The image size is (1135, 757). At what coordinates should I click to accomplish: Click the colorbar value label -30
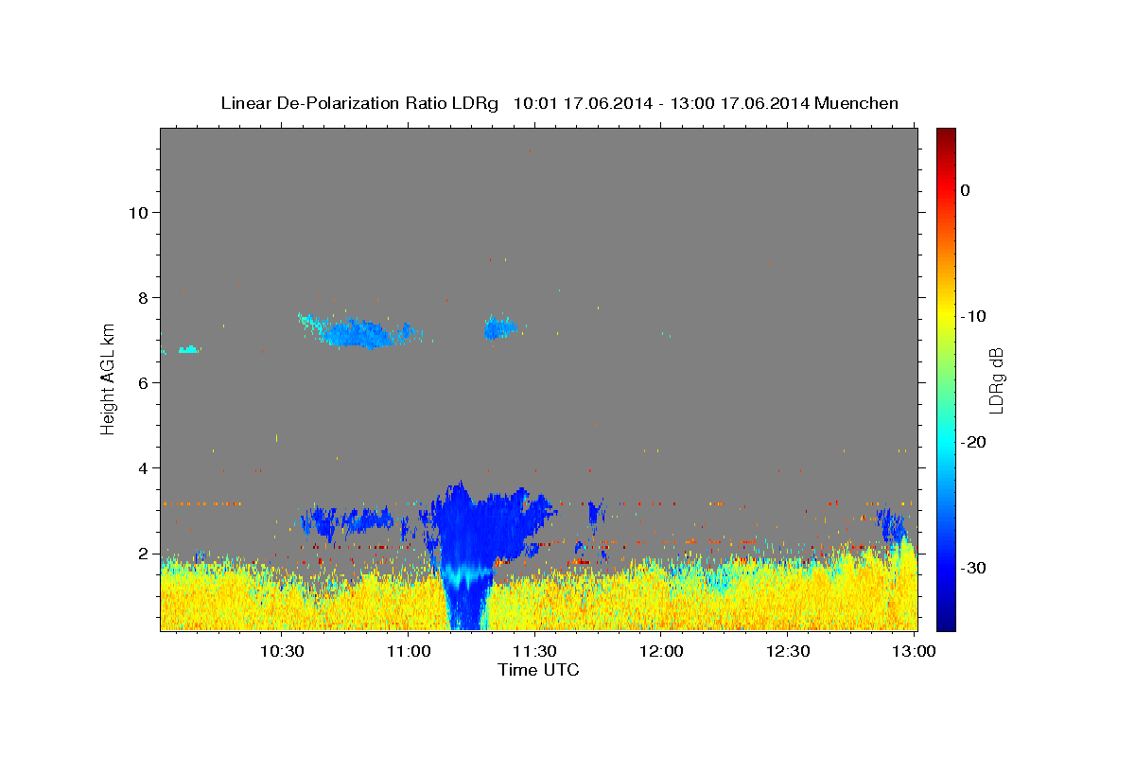(x=975, y=568)
